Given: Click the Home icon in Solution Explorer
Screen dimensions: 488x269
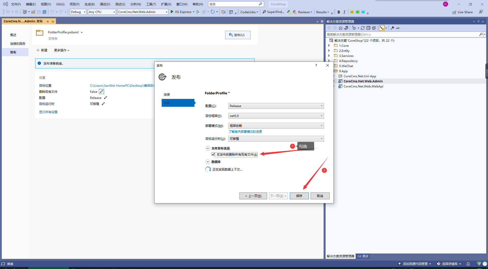Looking at the screenshot, I should click(x=341, y=28).
